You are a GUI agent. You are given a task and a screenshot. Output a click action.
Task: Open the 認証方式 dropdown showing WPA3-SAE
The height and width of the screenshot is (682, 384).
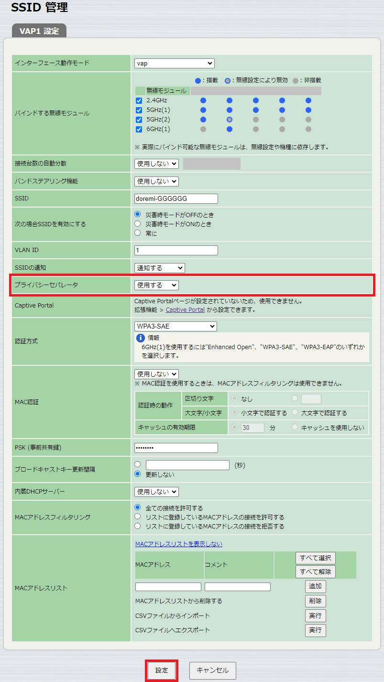click(175, 326)
